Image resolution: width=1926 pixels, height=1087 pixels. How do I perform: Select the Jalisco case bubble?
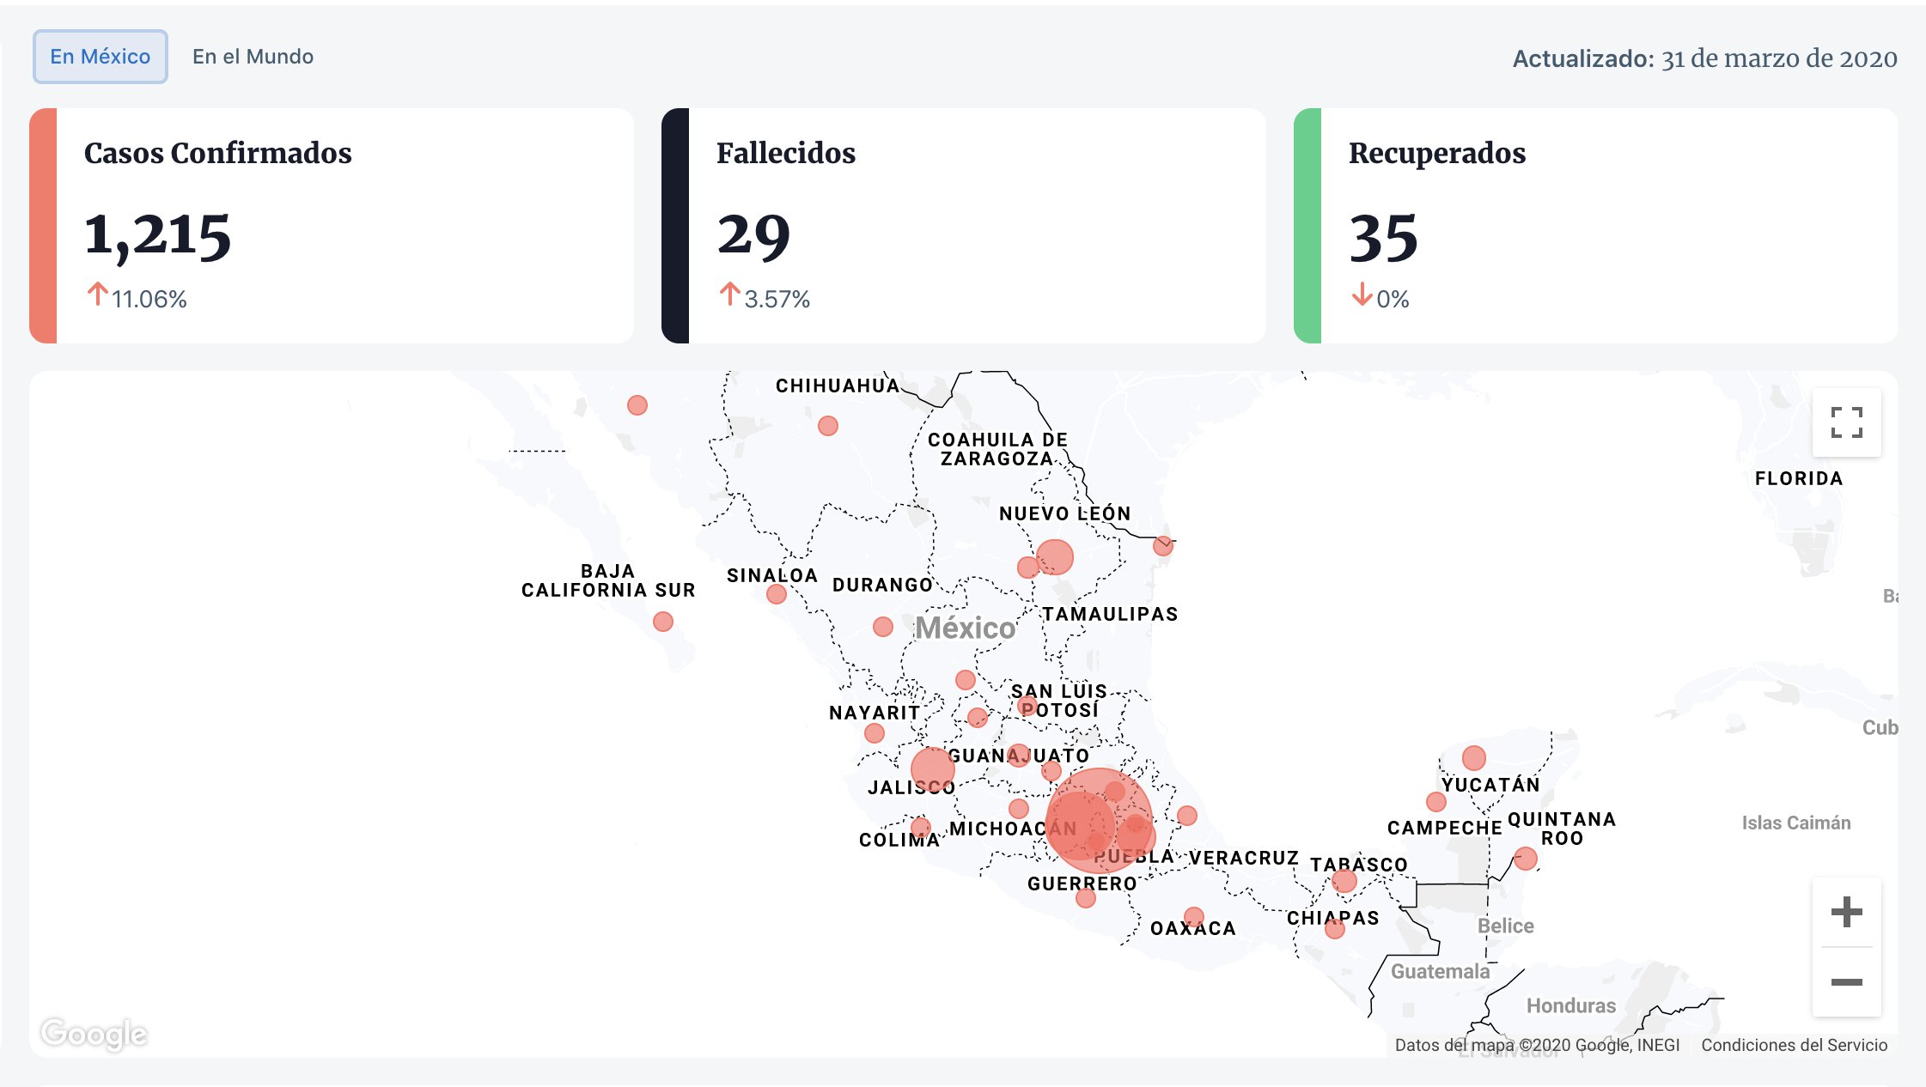pos(932,767)
